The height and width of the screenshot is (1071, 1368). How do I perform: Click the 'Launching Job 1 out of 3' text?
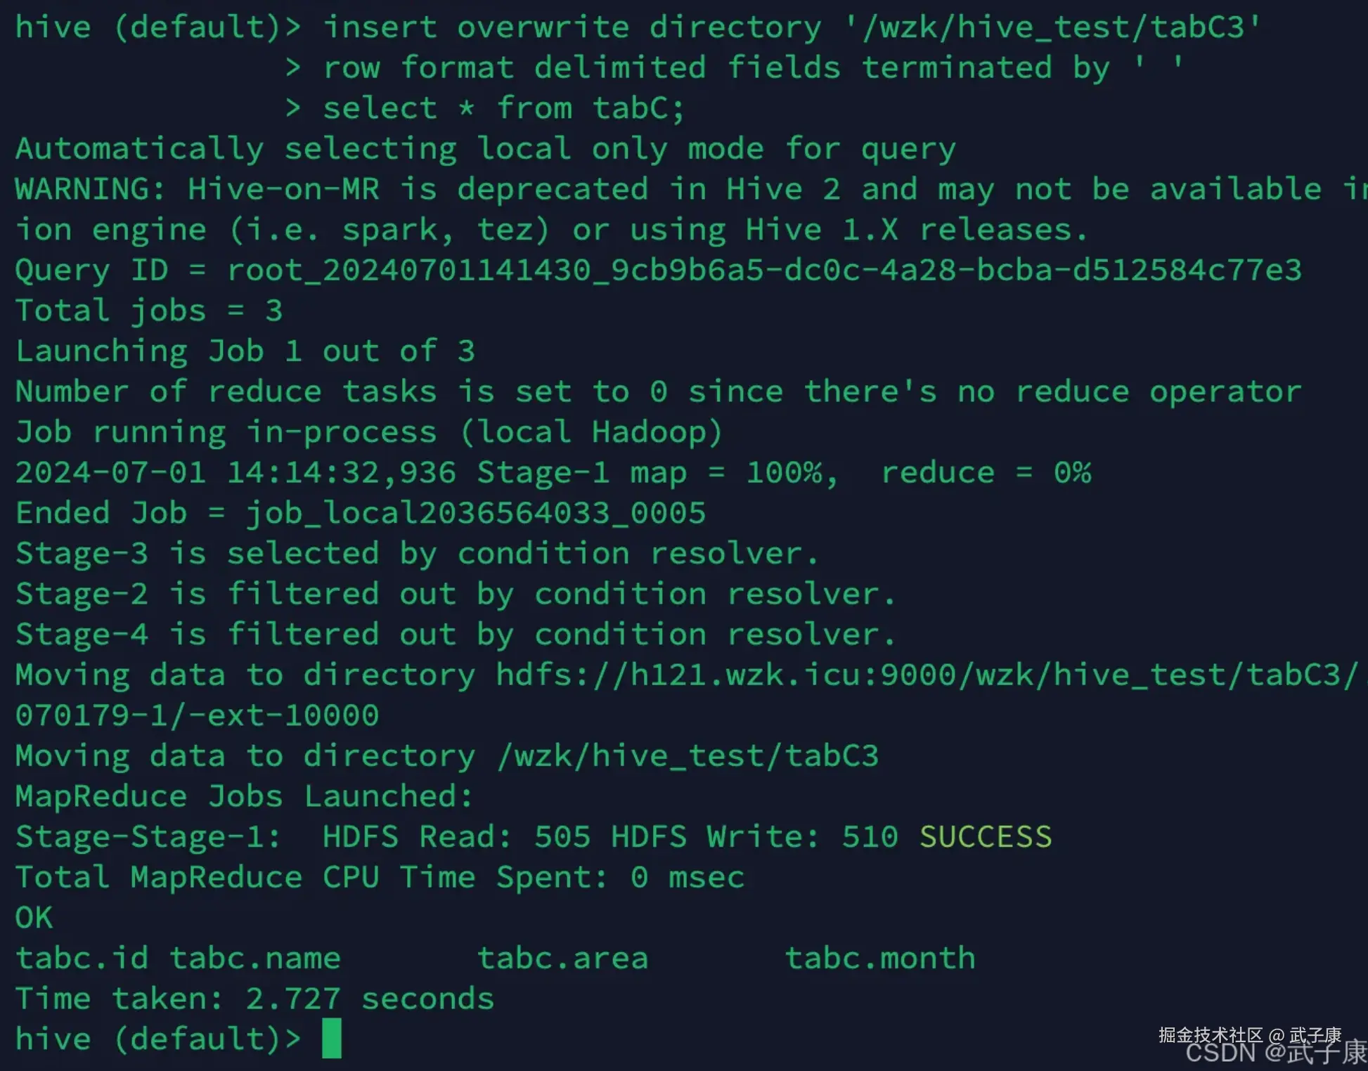tap(245, 351)
